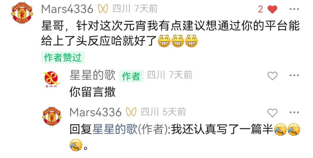The width and height of the screenshot is (313, 158).
Task: Tap the green 作者 label beside 星星的歌
Action: (x=131, y=76)
